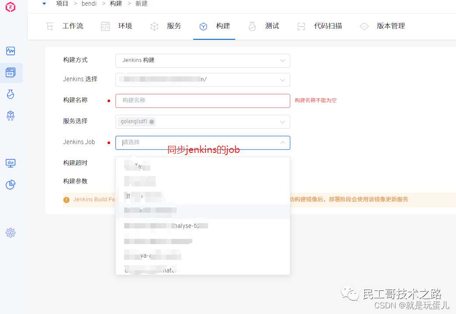Click the 构建名称 input field

202,100
